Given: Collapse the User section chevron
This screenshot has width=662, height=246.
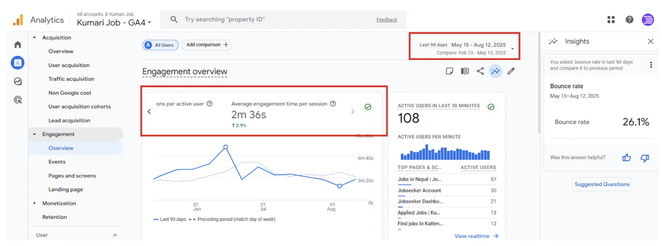Looking at the screenshot, I should click(x=115, y=235).
